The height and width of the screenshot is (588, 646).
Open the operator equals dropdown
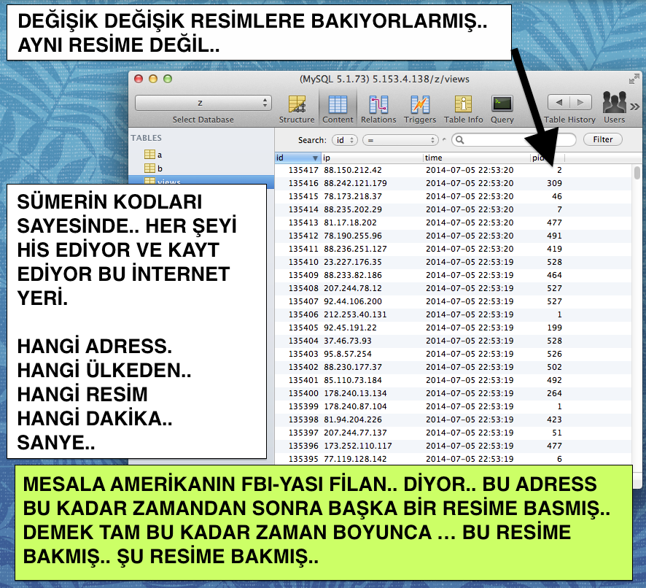tap(400, 140)
